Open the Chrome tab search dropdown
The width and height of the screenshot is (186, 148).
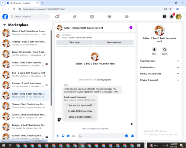[3, 3]
